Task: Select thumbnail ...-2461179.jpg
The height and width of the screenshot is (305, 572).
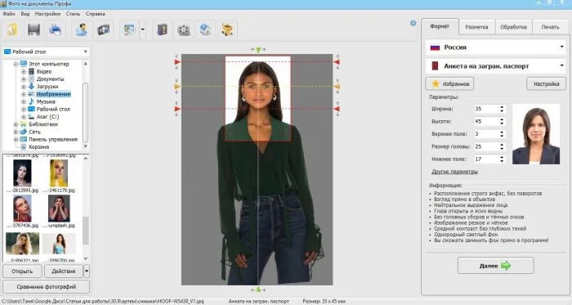Action: (59, 173)
